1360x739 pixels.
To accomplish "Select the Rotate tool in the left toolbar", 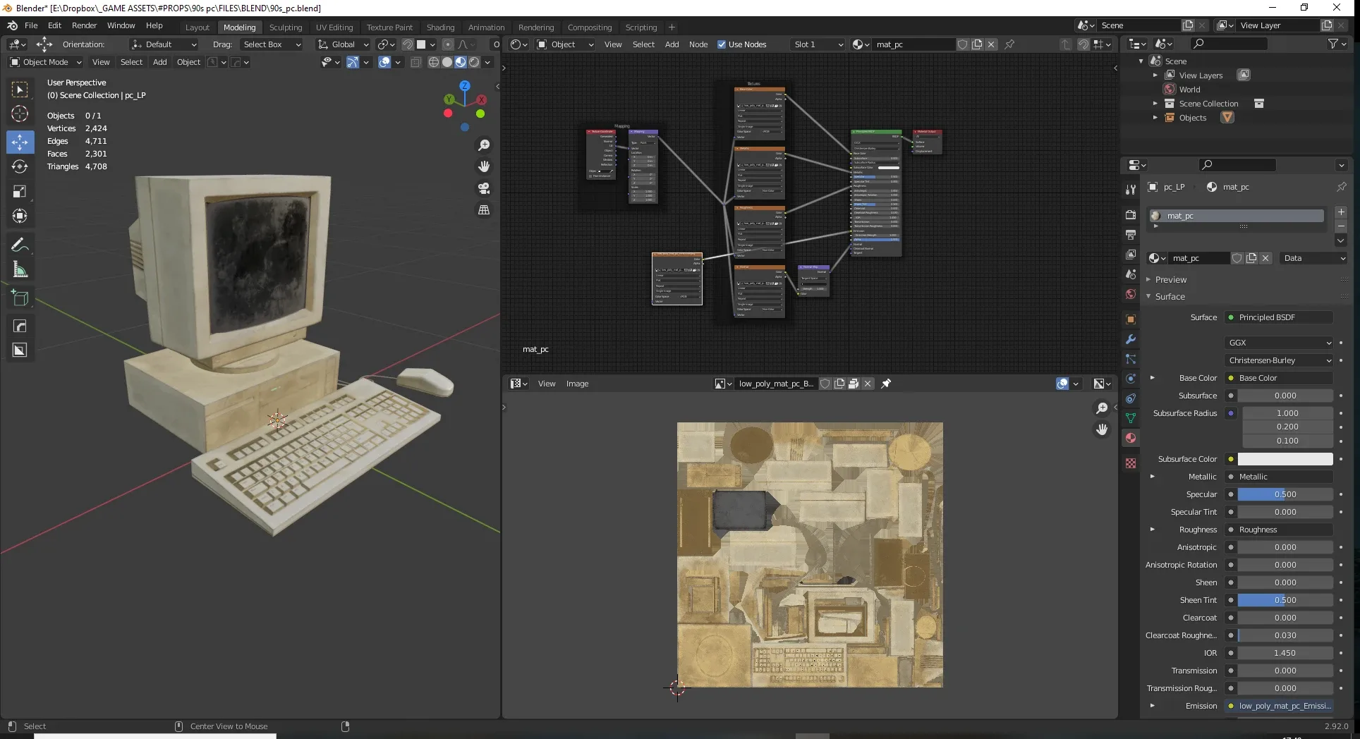I will coord(20,166).
